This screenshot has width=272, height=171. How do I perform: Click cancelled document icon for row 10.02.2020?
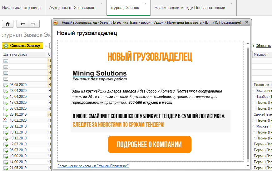point(6,120)
